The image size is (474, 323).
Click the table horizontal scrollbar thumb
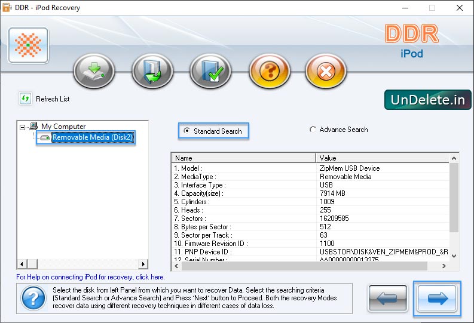pyautogui.click(x=304, y=266)
